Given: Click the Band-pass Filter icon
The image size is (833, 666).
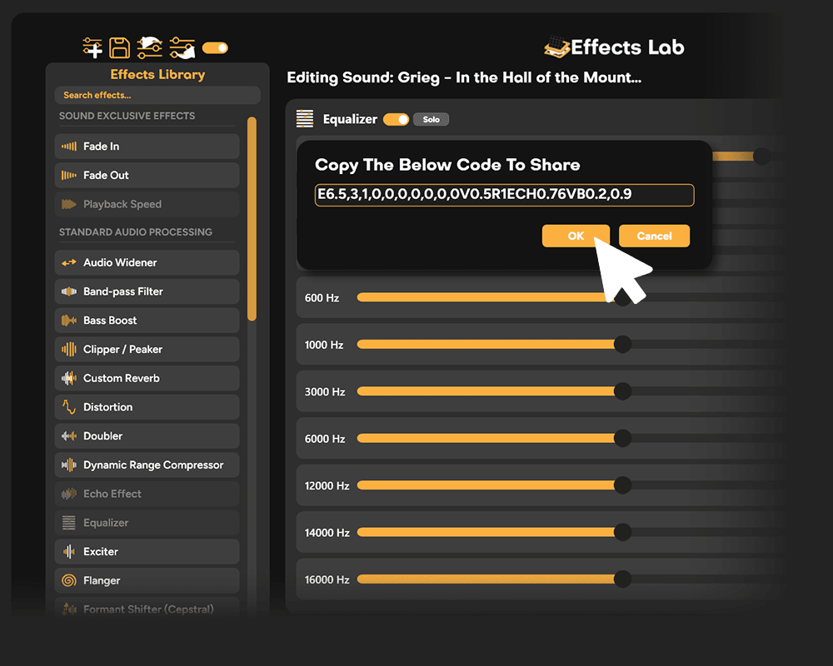Looking at the screenshot, I should click(x=69, y=291).
